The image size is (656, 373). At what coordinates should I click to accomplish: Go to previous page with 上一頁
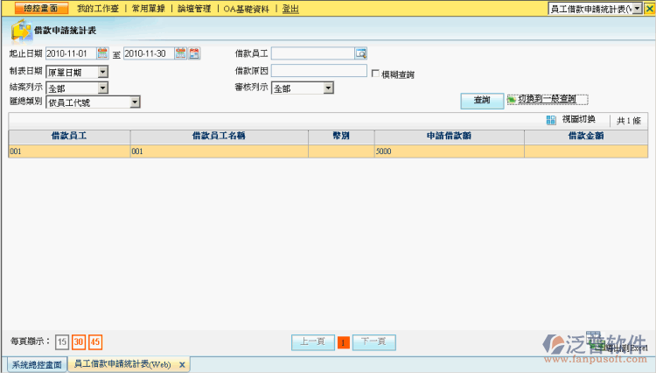click(312, 342)
